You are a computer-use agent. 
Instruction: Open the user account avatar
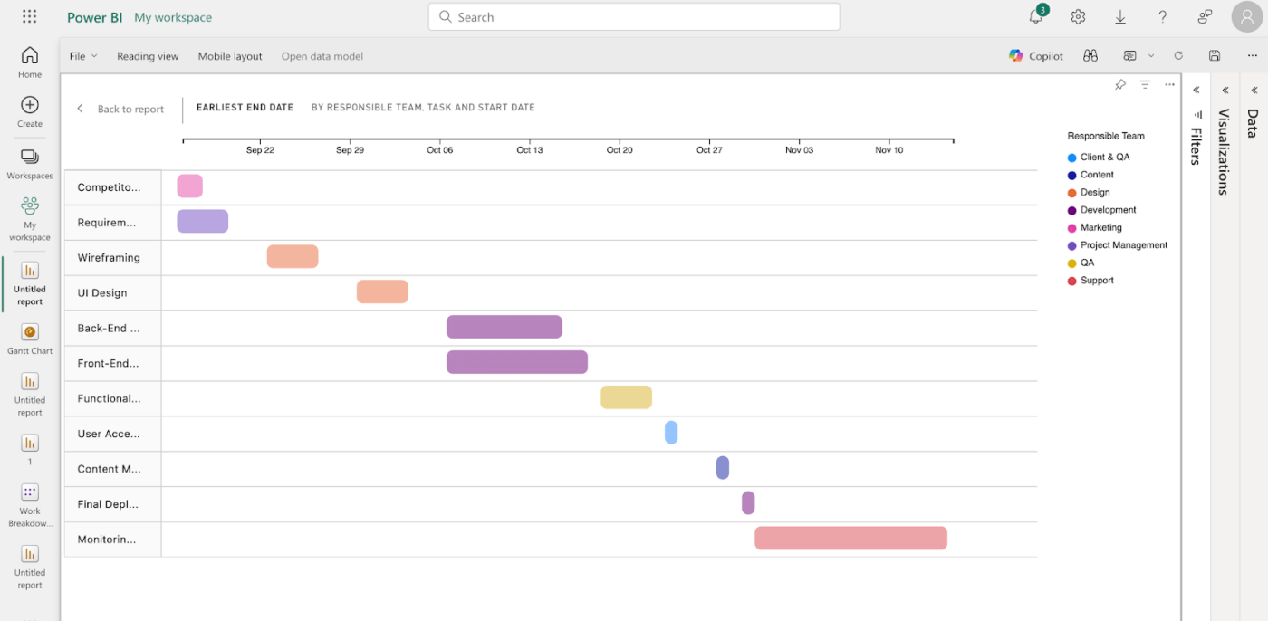[x=1247, y=16]
